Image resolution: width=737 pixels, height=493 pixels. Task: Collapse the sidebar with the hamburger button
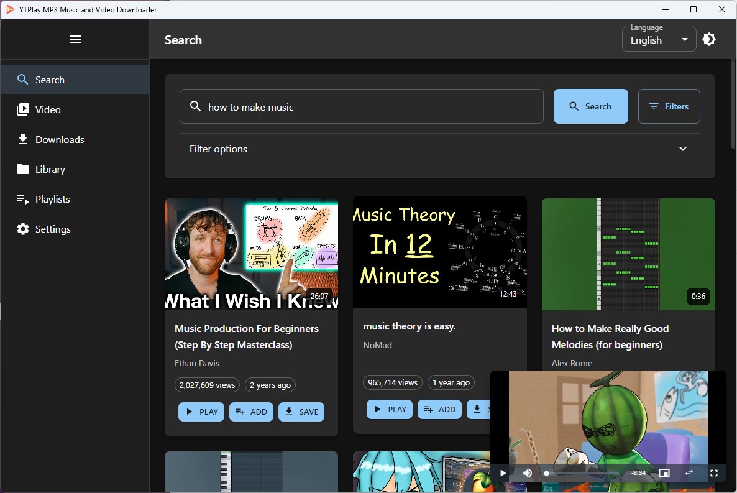point(75,39)
